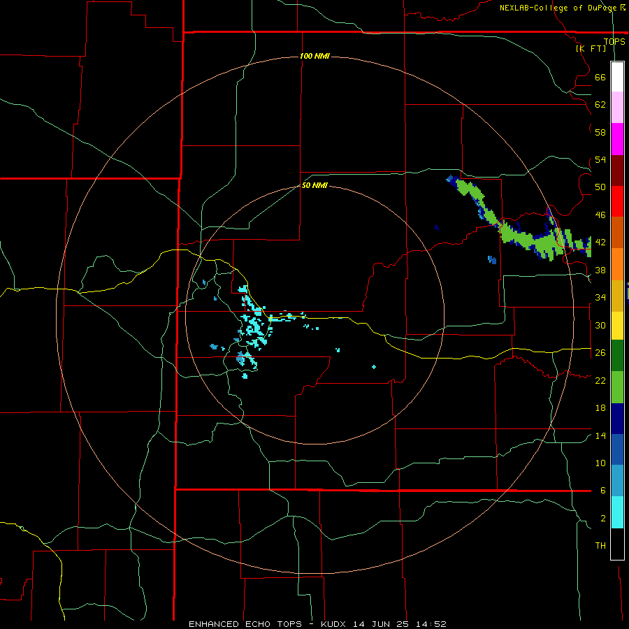Click the white swatch in the tops legend

(617, 77)
